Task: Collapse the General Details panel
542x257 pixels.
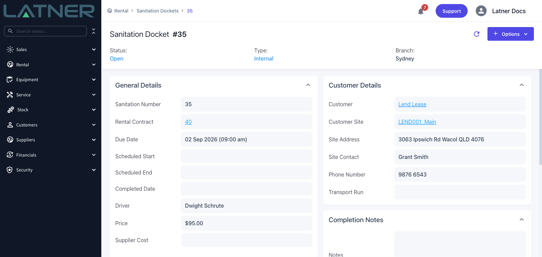Action: click(x=308, y=85)
